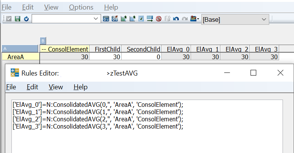Click the ElAvg_3 cell showing 30
294x153 pixels.
click(264, 56)
